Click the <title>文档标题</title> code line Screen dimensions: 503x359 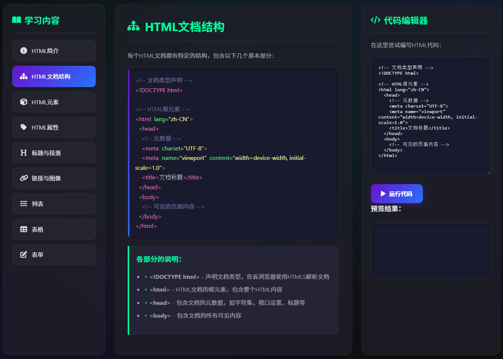pos(172,177)
